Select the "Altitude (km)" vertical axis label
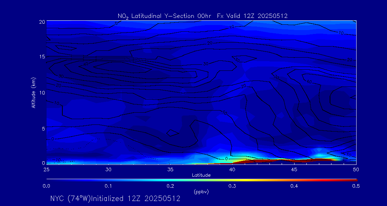This screenshot has width=387, height=206. click(x=33, y=92)
